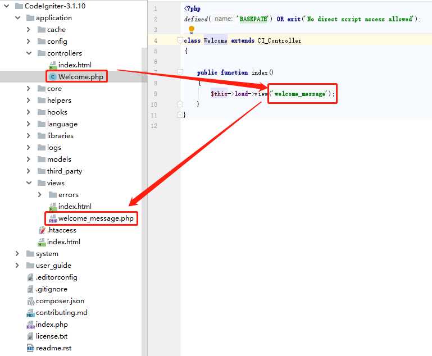Click the models folder icon
The image size is (432, 356).
pos(42,159)
